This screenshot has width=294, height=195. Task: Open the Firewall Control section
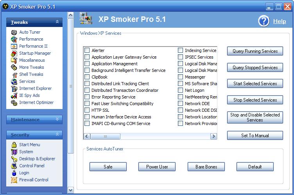(34, 180)
